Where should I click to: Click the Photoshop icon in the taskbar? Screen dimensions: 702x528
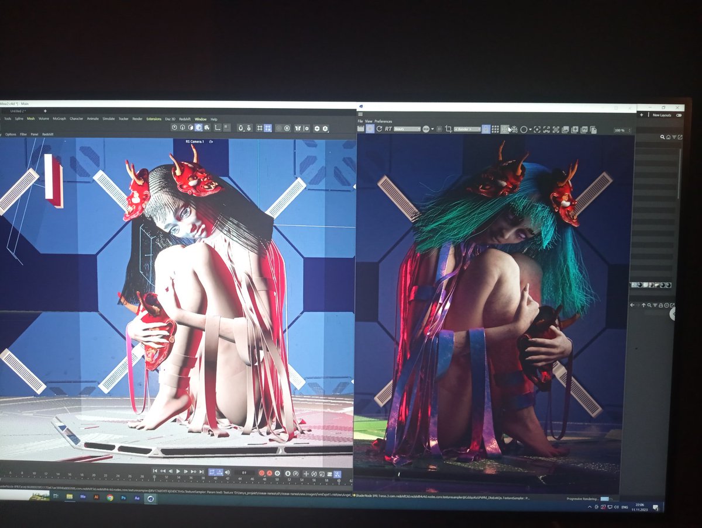(123, 498)
